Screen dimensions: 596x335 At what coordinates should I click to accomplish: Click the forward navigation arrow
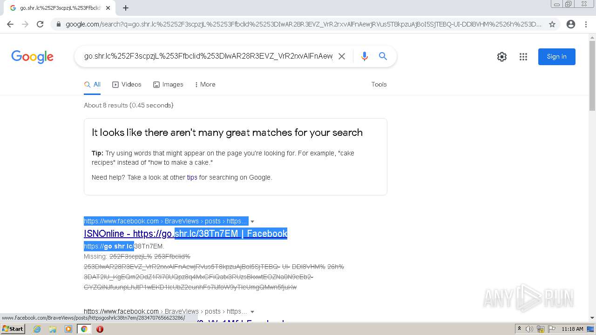click(25, 24)
